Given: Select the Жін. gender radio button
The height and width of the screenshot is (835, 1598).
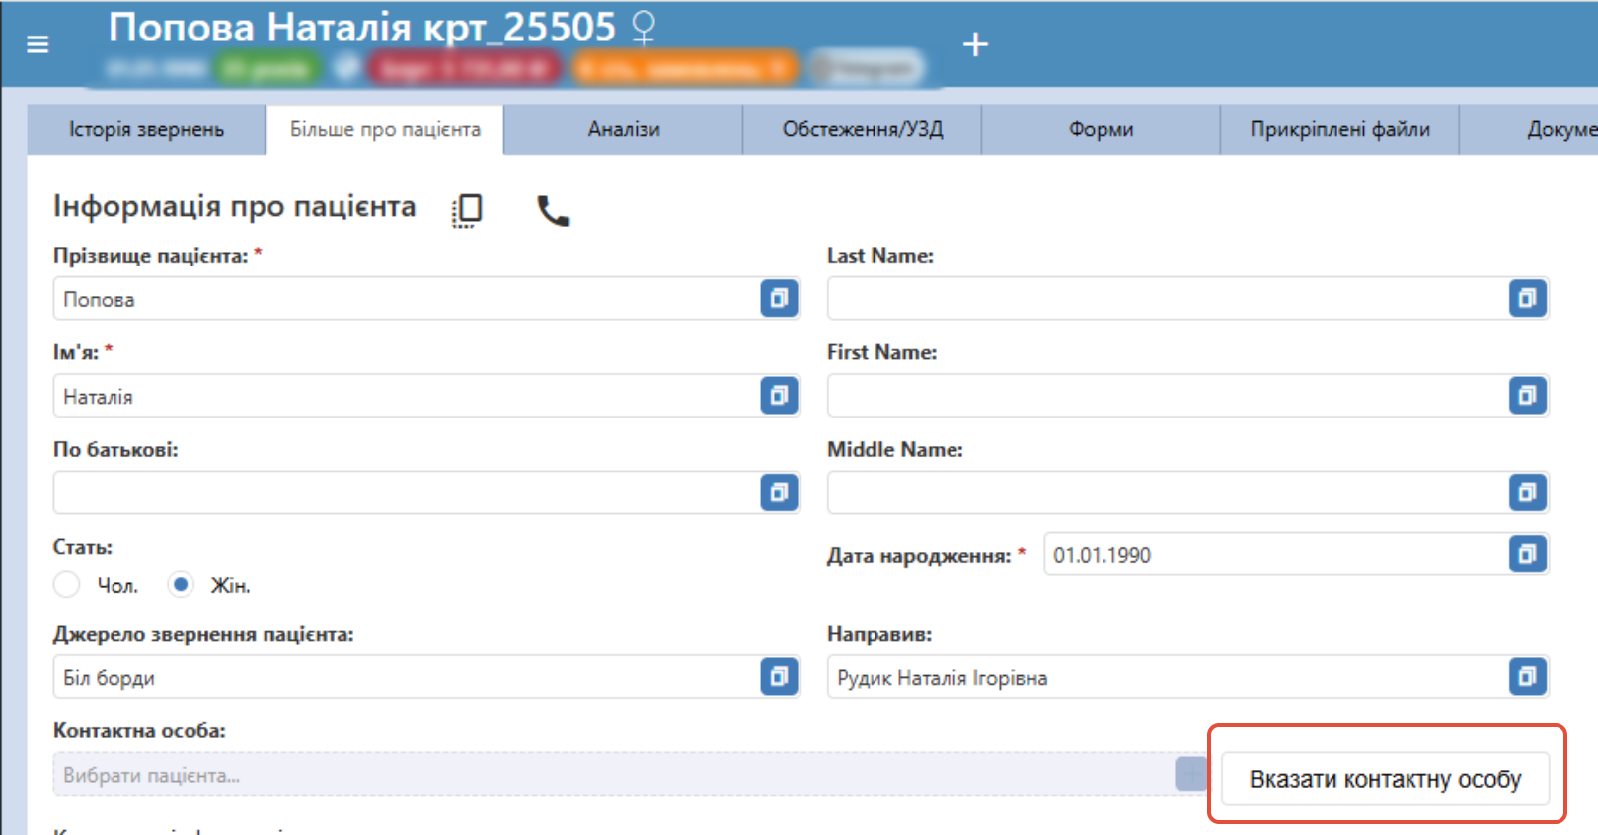Looking at the screenshot, I should (x=181, y=585).
